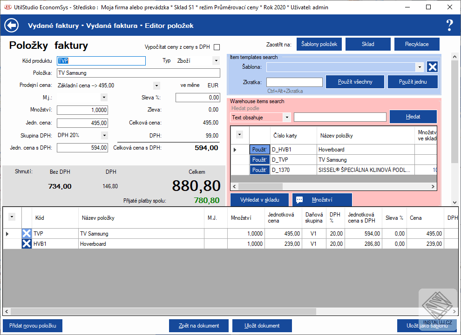461x335 pixels.
Task: Click Zpět na dokument button
Action: (x=199, y=326)
